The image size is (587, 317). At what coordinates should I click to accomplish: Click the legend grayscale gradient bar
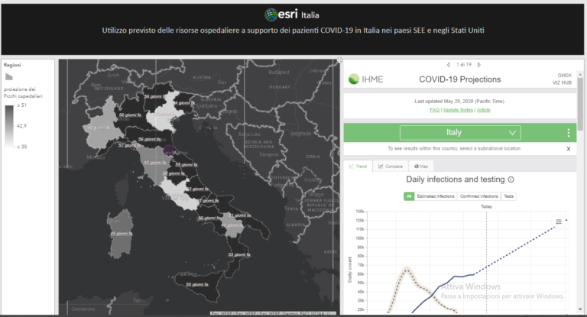[x=9, y=125]
